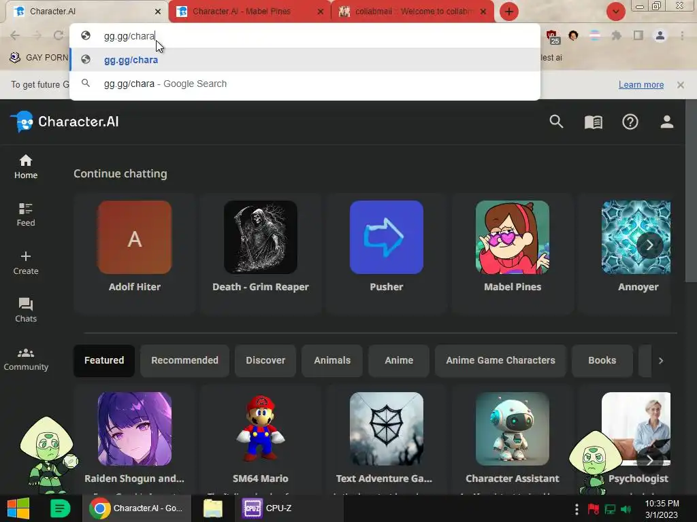Open Create in the sidebar
Screen dimensions: 697x522
26,263
